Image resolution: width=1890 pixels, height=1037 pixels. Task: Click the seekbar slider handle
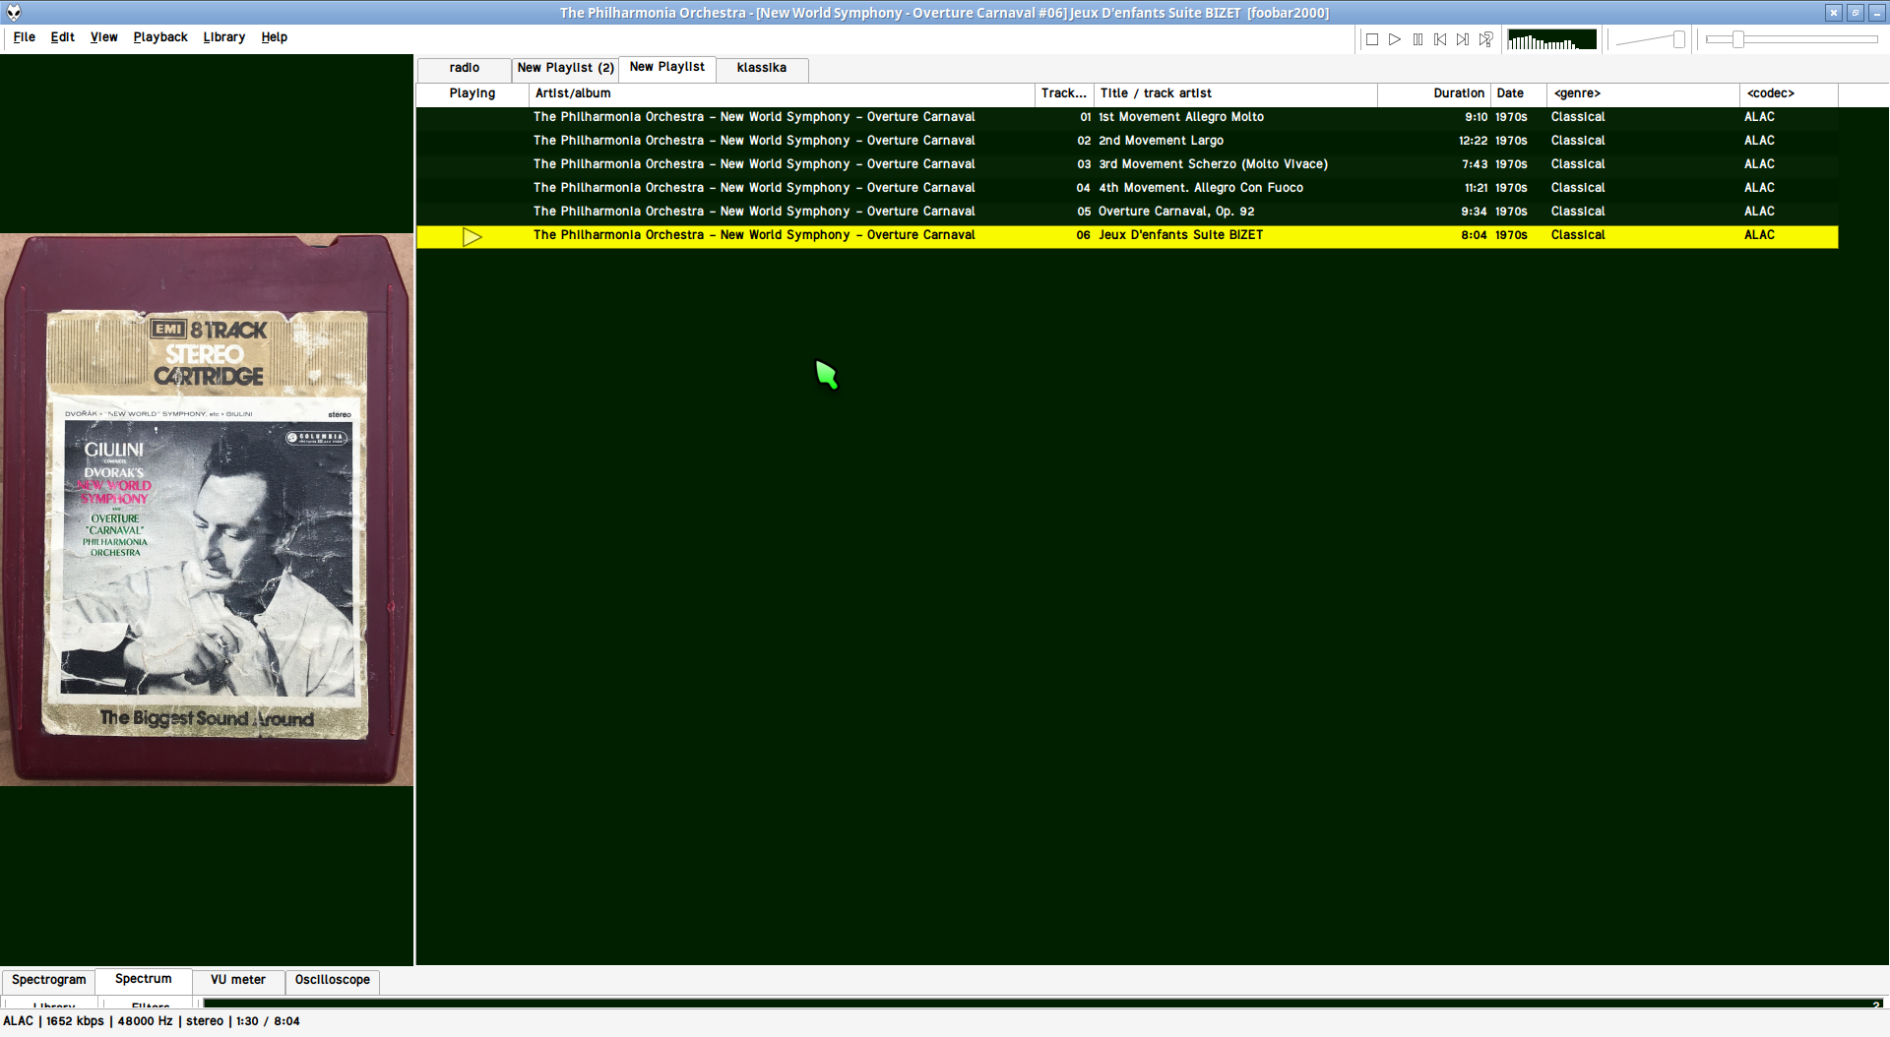[x=1738, y=39]
